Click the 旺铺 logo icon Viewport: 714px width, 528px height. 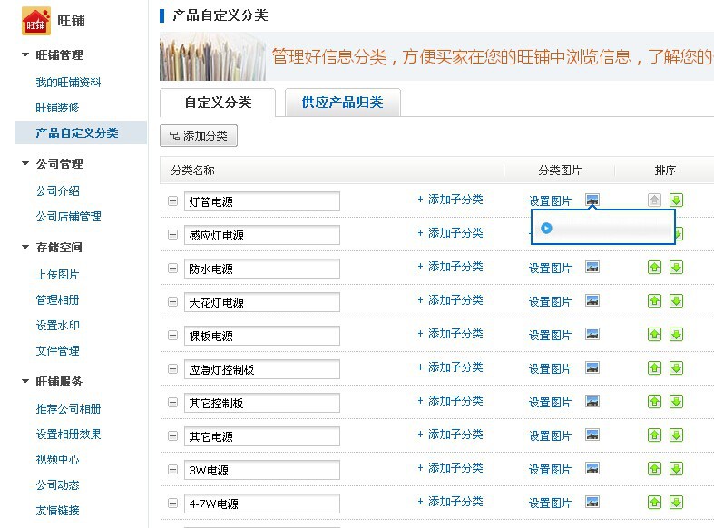coord(36,20)
